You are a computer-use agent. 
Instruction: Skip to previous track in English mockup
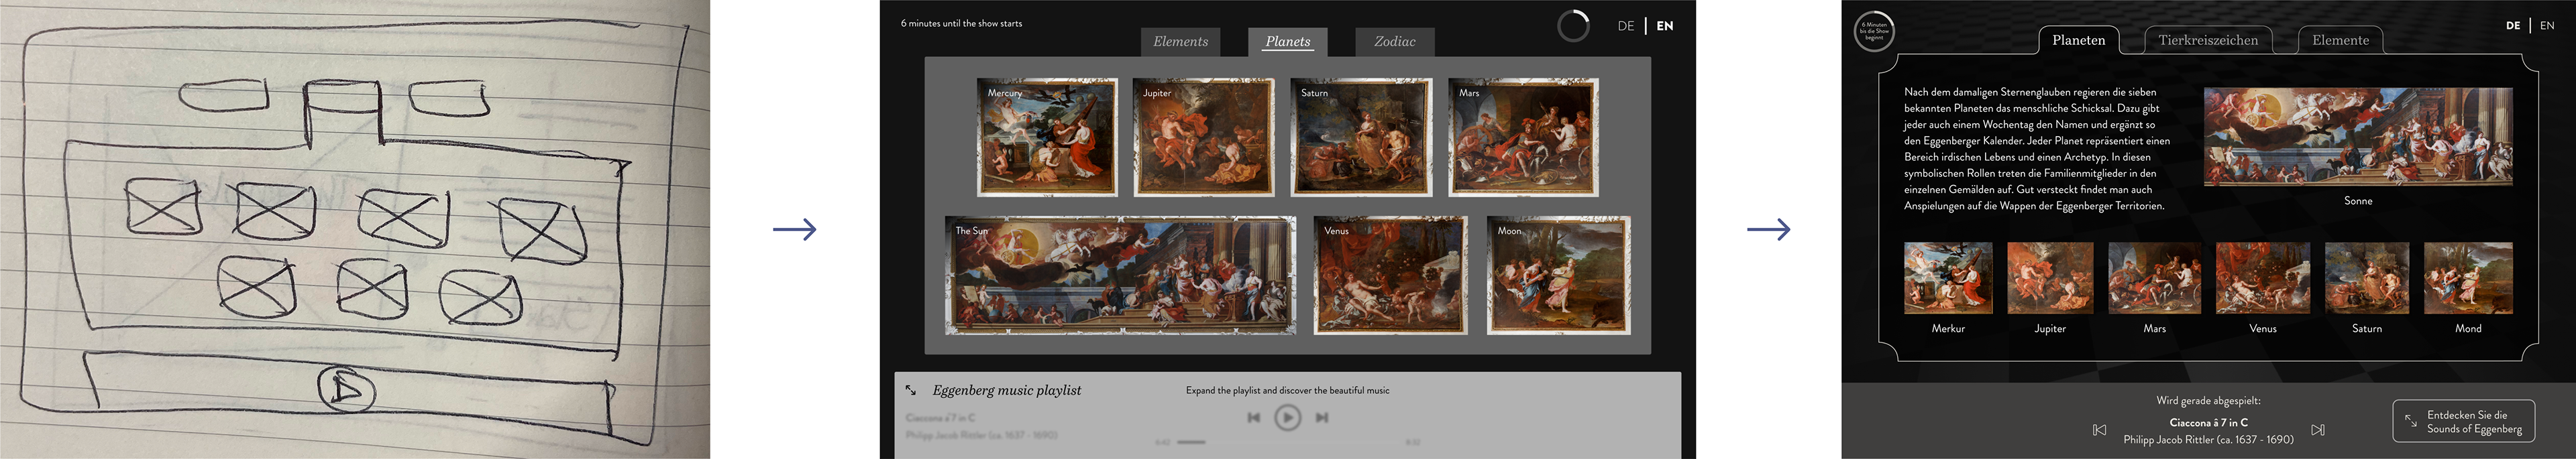[x=1254, y=418]
